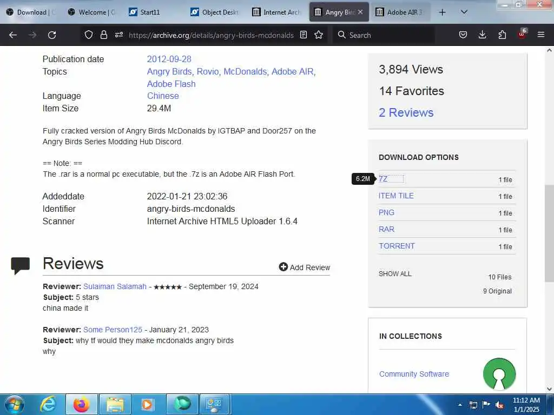Viewport: 554px width, 415px height.
Task: Click the muted volume tray icon
Action: point(499,405)
